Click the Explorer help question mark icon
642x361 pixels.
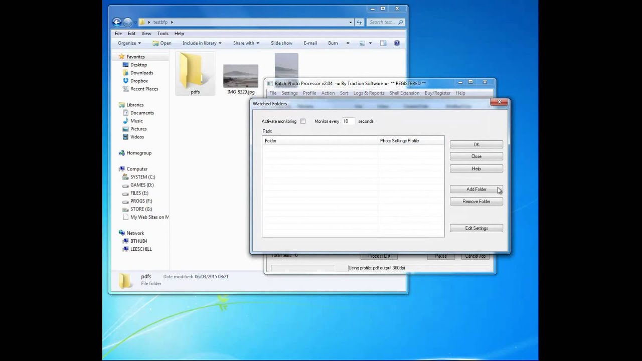point(397,43)
